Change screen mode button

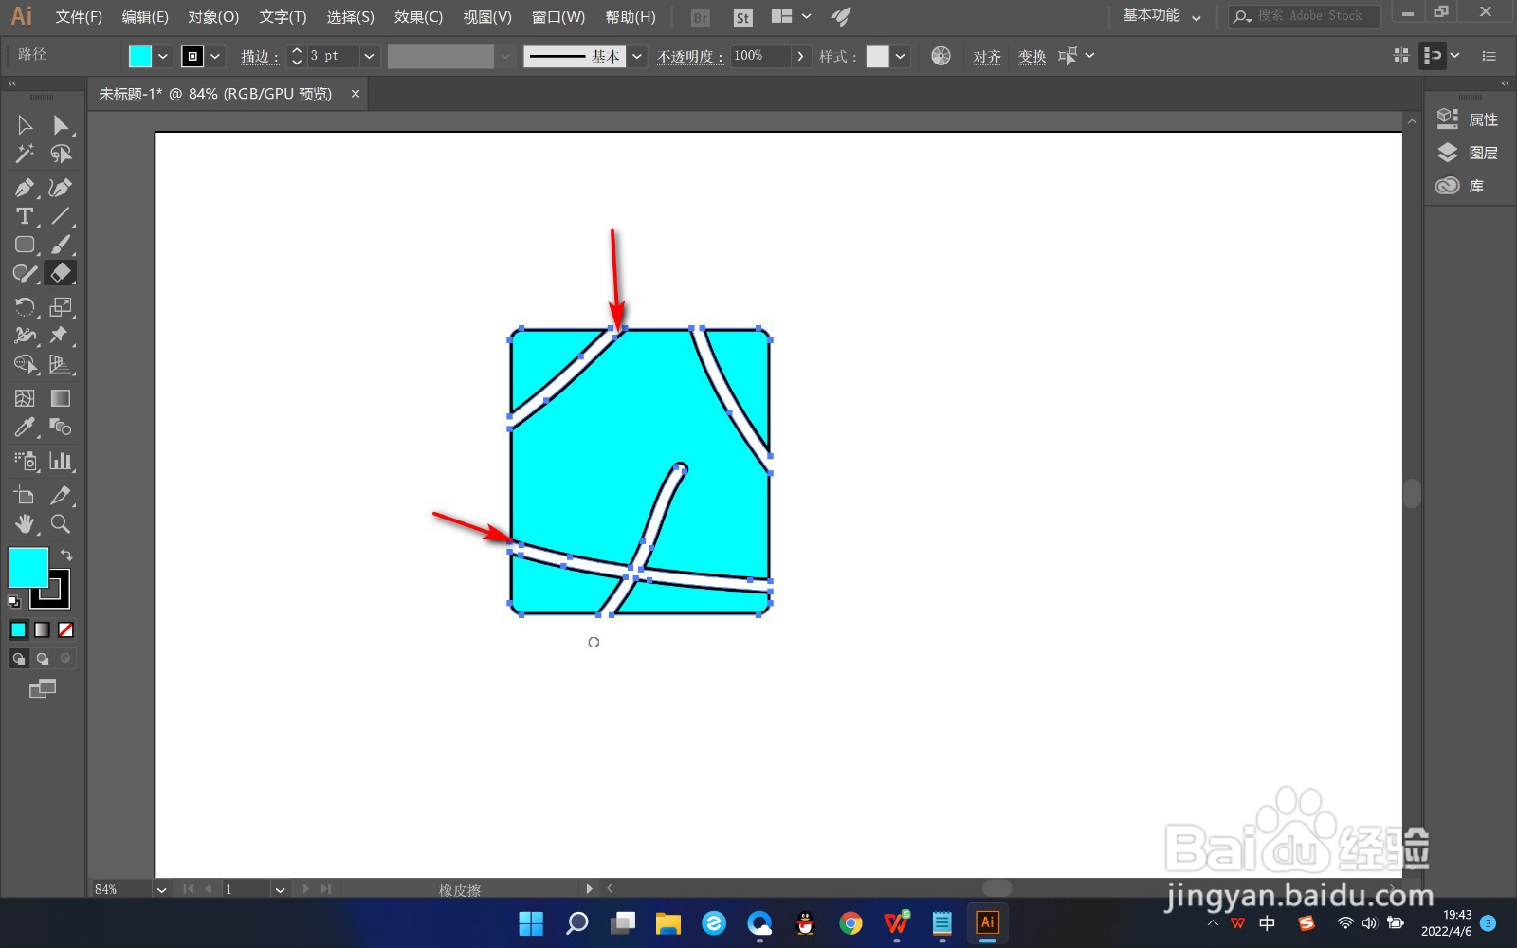[43, 689]
